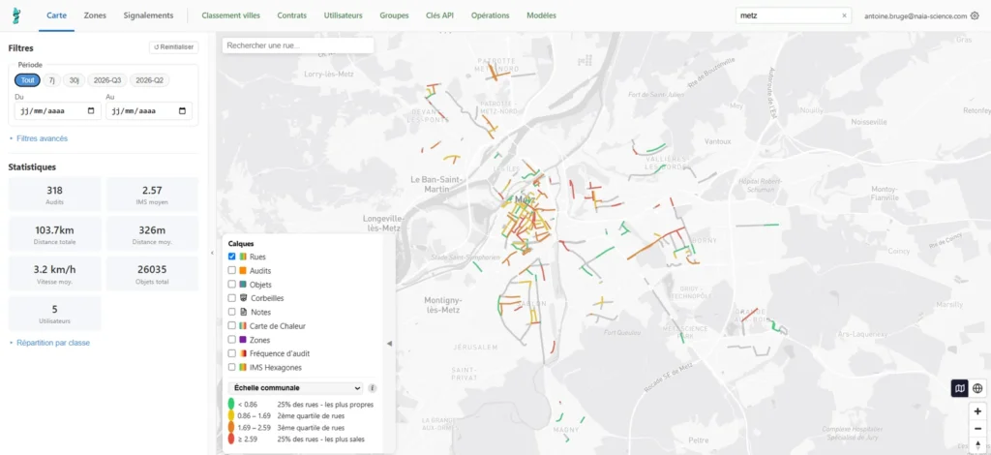
Task: Click the Du date input field
Action: pos(57,111)
